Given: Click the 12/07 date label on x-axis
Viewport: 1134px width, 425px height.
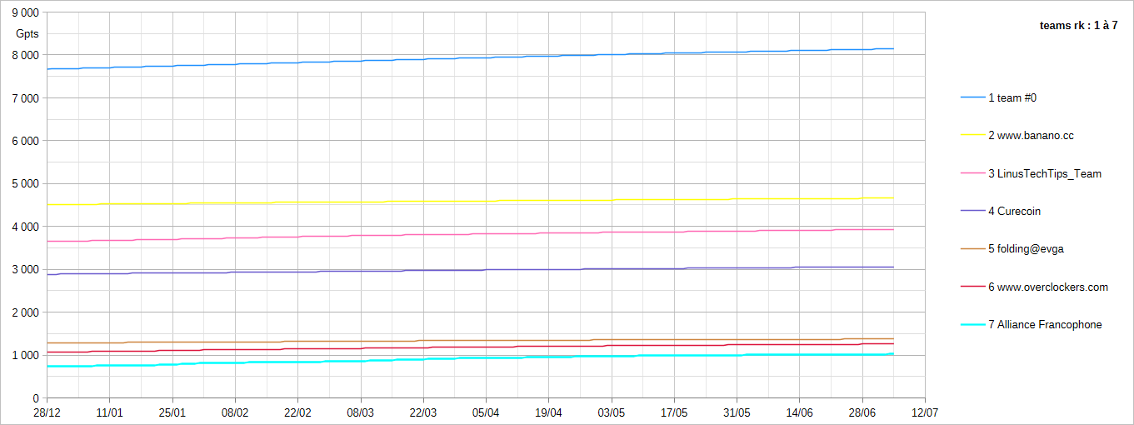Looking at the screenshot, I should [x=925, y=412].
